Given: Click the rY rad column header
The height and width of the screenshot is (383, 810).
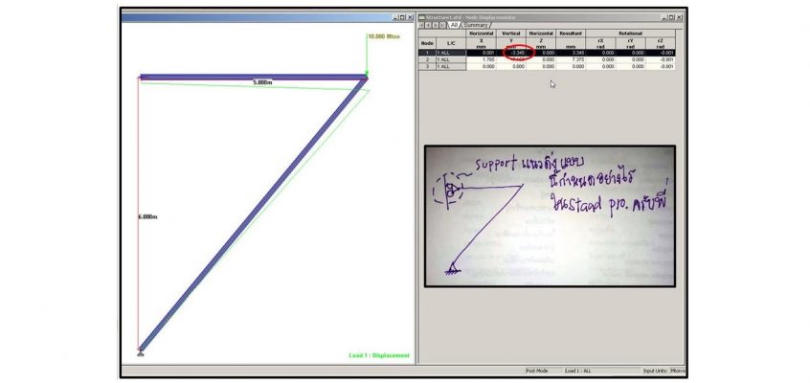Looking at the screenshot, I should tap(630, 43).
